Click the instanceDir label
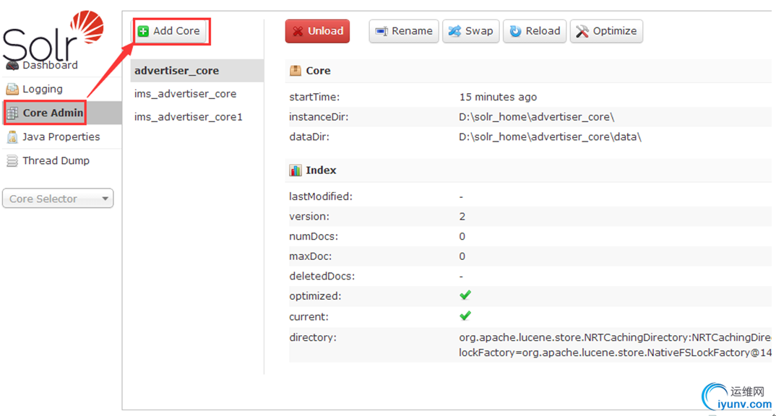Screen dimensions: 776x416 [x=319, y=117]
